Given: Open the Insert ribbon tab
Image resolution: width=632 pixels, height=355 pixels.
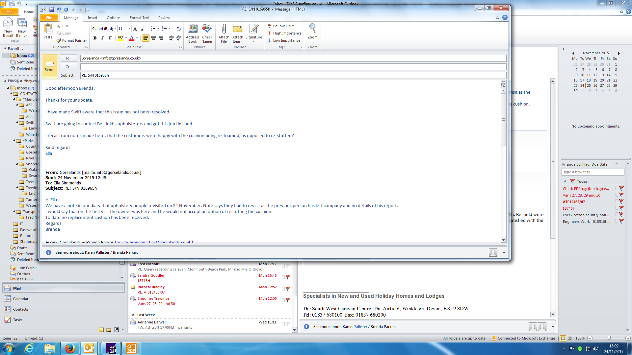Looking at the screenshot, I should point(92,18).
